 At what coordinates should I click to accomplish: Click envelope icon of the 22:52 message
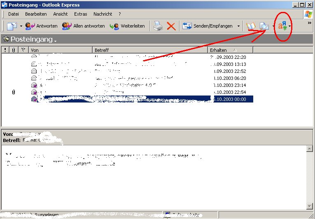34,71
